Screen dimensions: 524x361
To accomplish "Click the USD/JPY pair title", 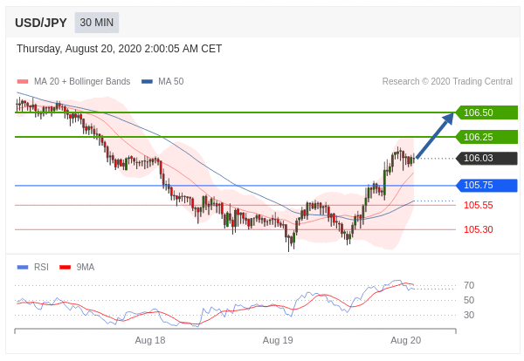I will (41, 23).
